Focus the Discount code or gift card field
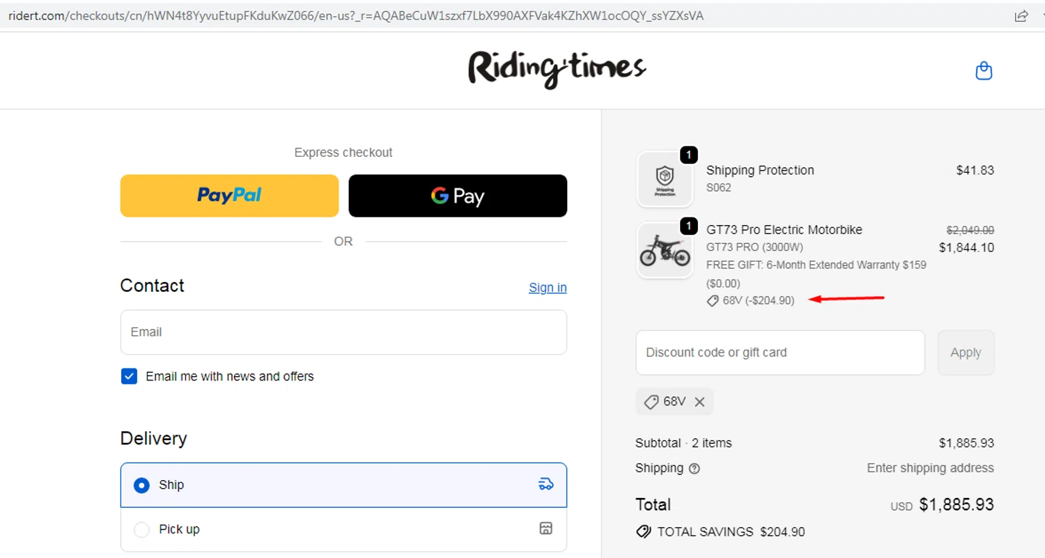1045x558 pixels. coord(780,352)
